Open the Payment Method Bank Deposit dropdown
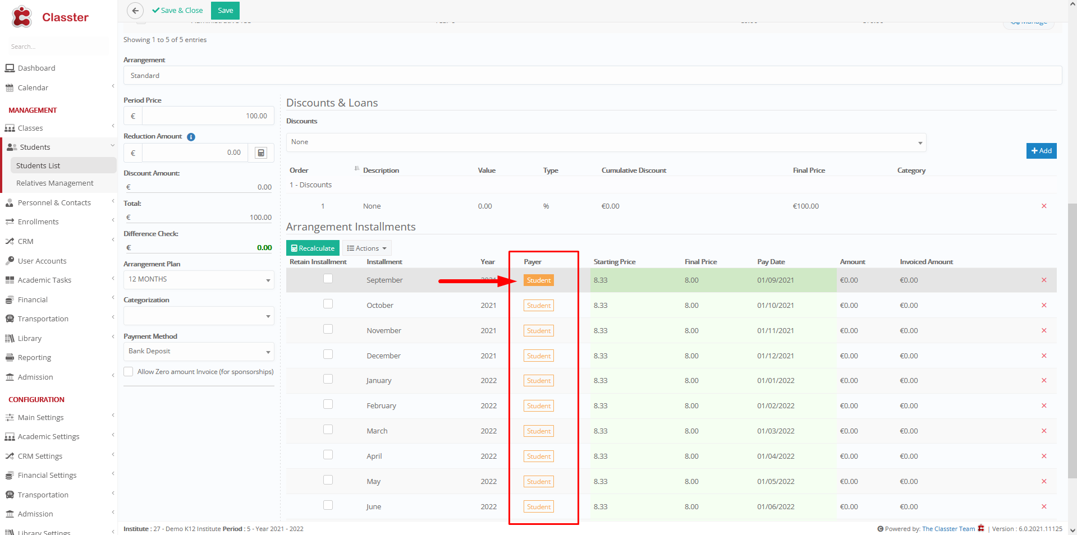 [x=199, y=352]
